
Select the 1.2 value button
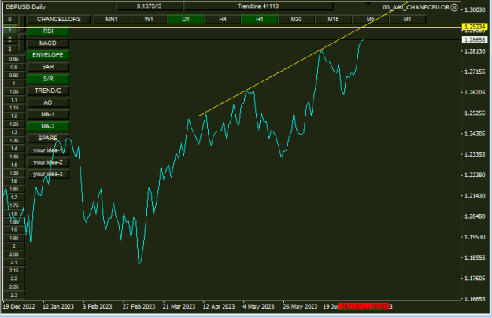click(x=14, y=116)
